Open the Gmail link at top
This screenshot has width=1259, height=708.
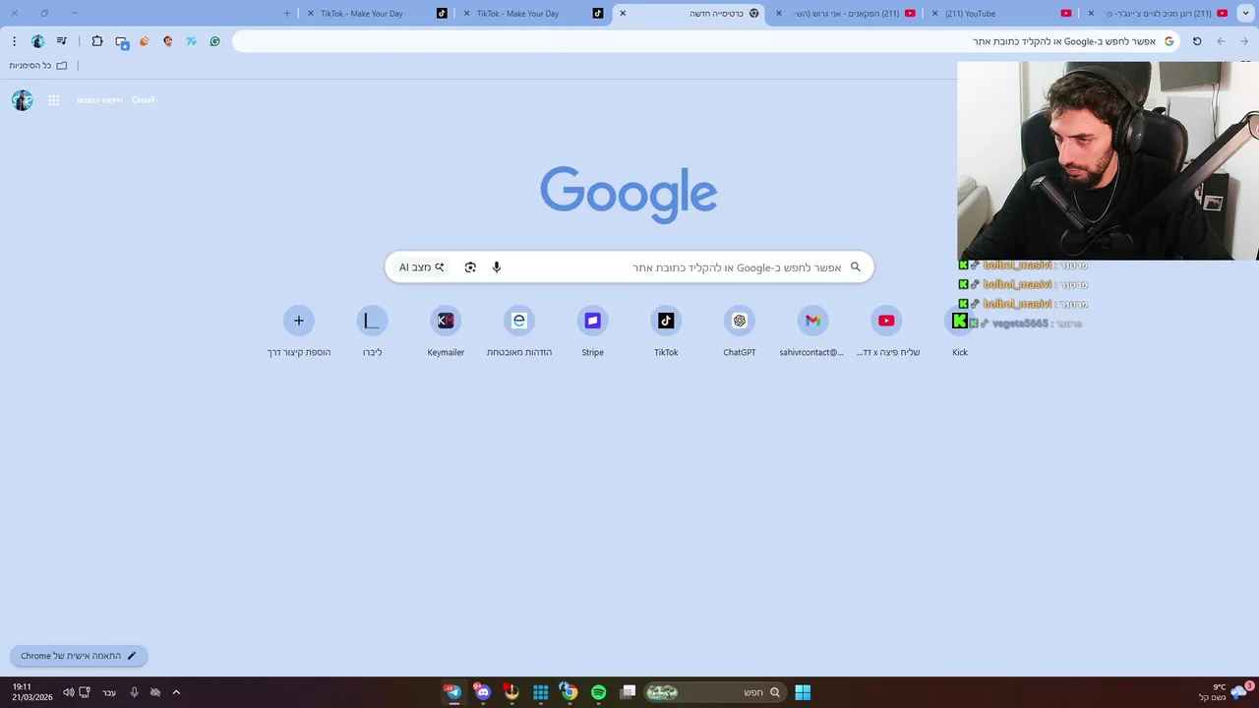143,100
